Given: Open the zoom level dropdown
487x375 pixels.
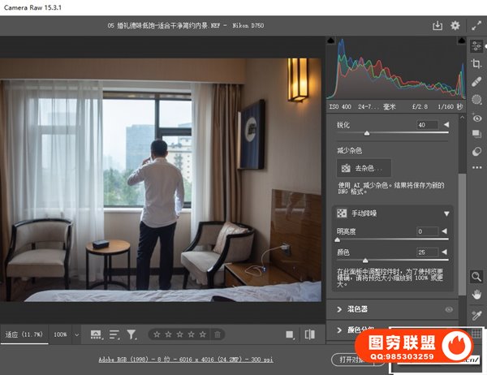Looking at the screenshot, I should (76, 334).
